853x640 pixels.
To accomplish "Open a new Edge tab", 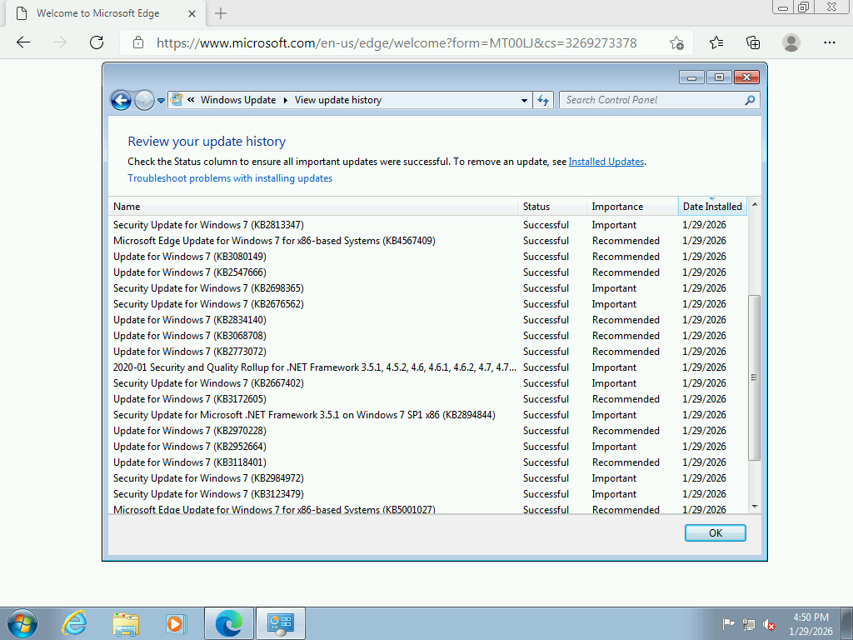I will click(220, 13).
